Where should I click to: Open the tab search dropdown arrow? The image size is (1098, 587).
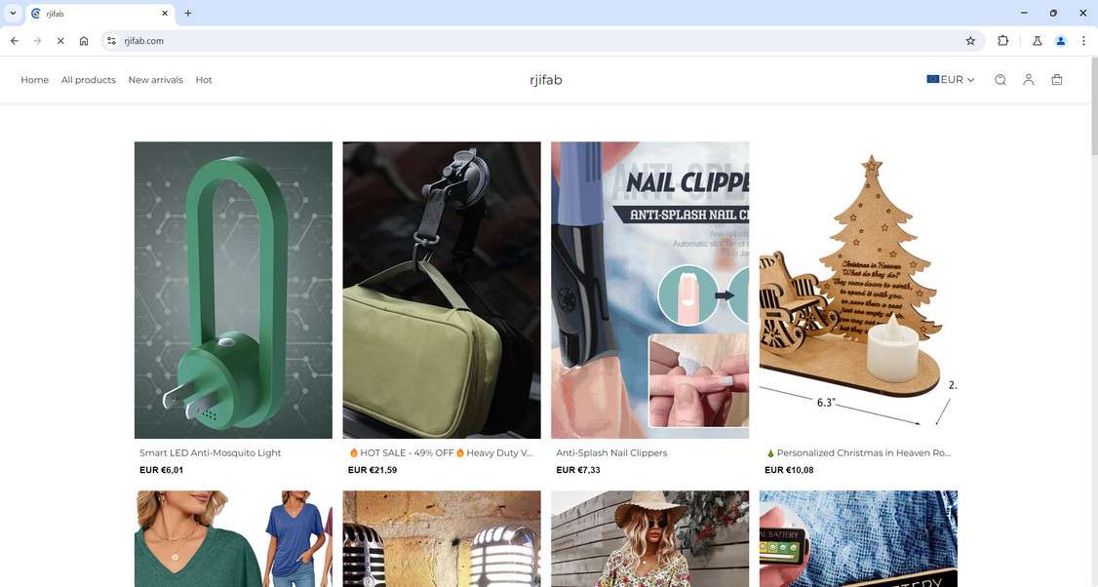pos(13,14)
